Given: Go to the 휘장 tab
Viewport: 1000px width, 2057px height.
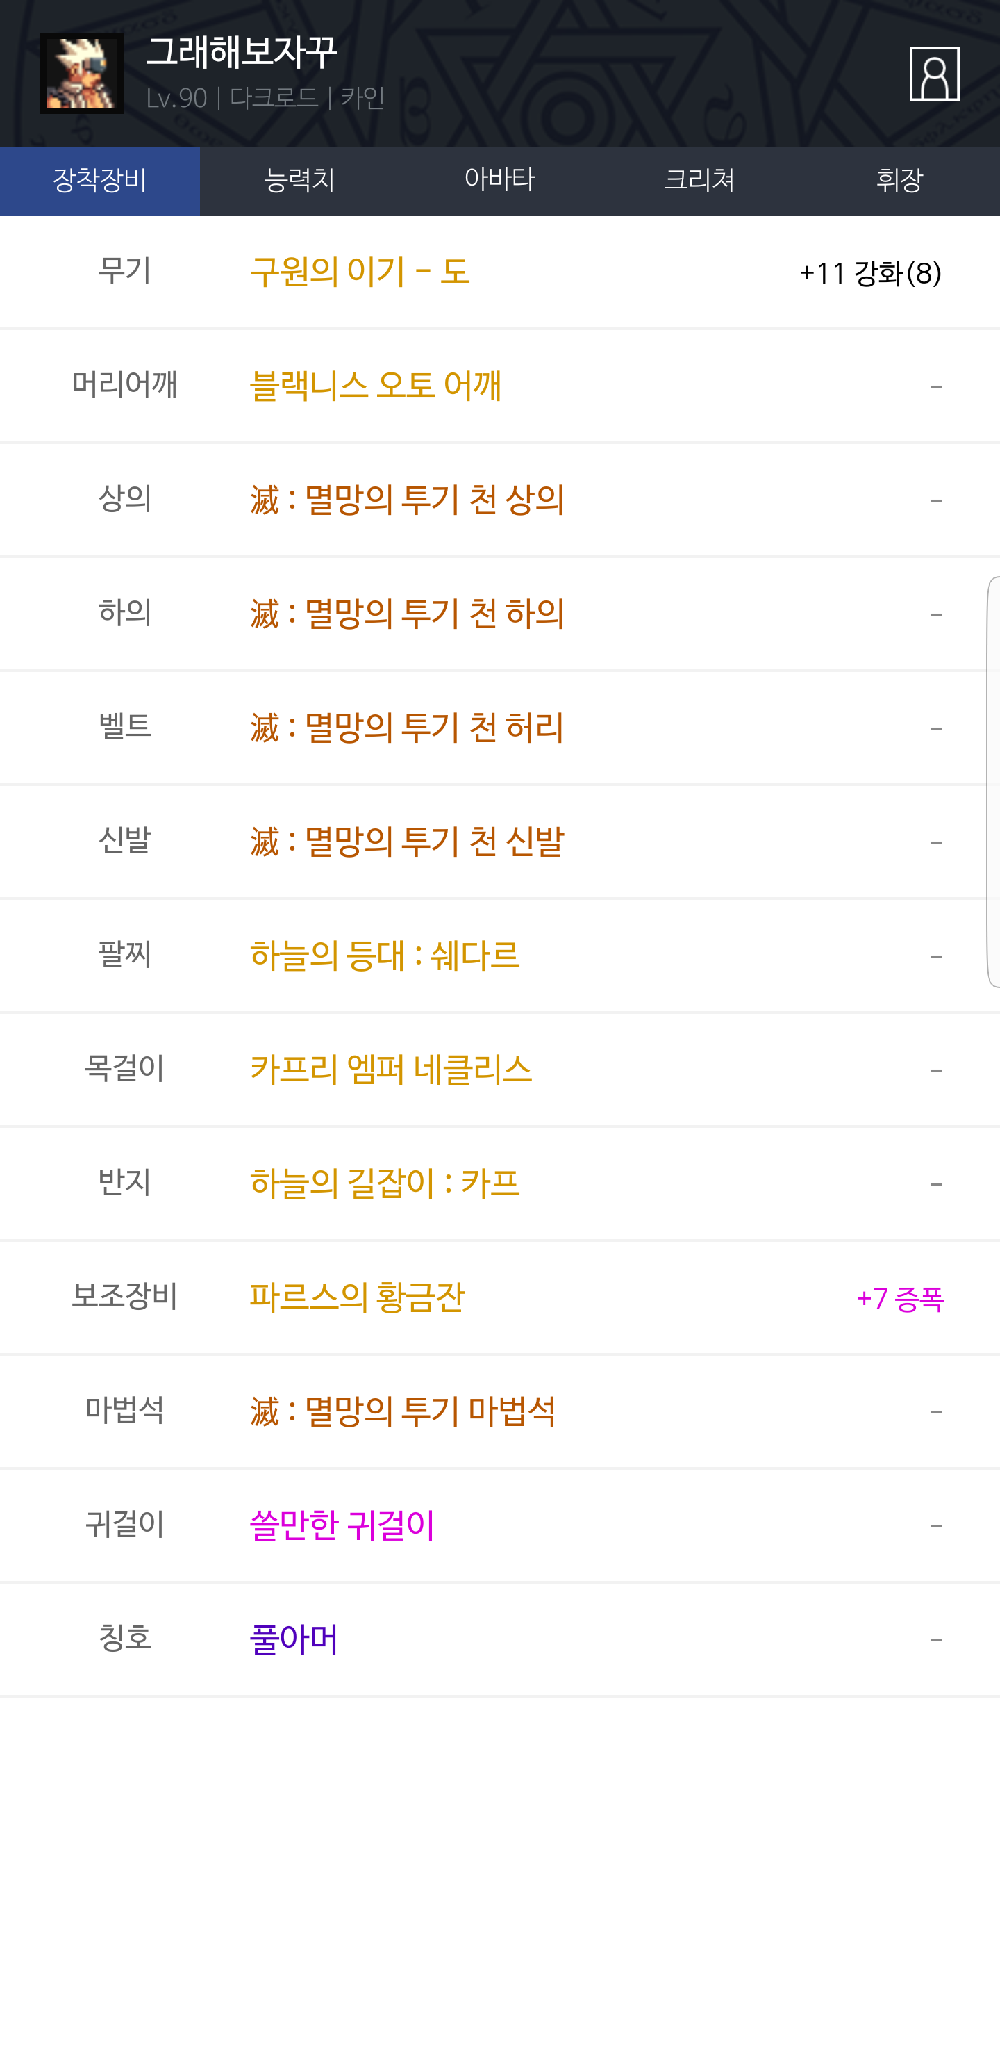Looking at the screenshot, I should [x=899, y=181].
